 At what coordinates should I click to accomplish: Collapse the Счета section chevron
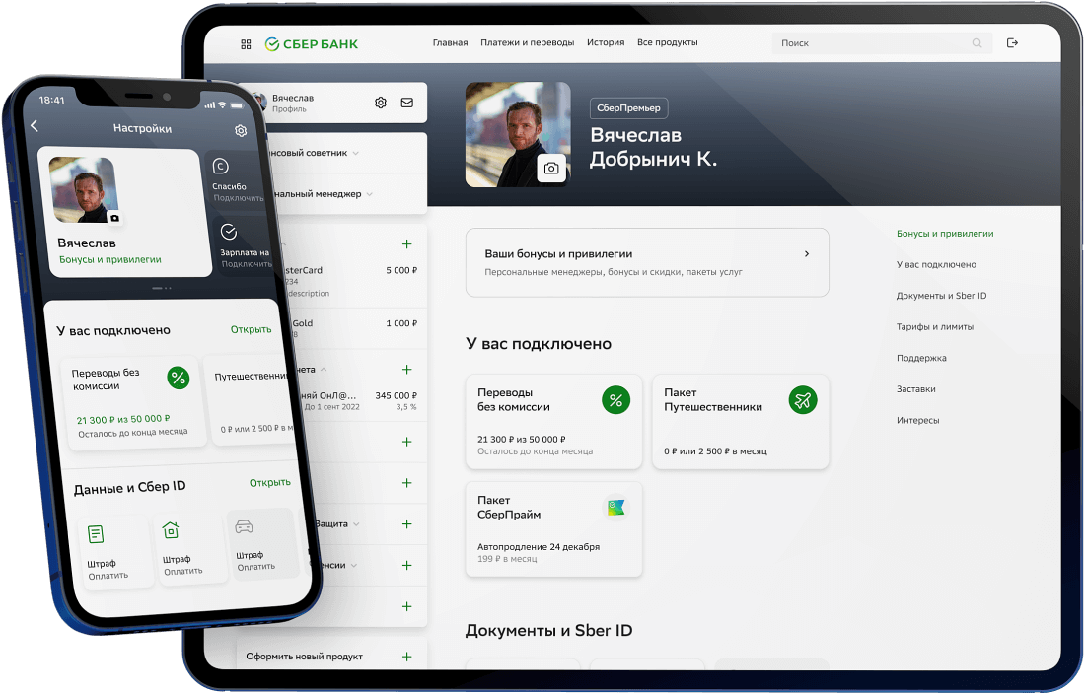click(324, 370)
